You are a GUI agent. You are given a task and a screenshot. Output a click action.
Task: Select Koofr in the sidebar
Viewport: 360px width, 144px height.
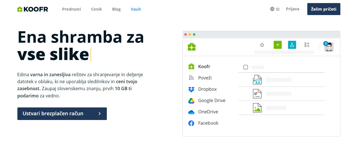pos(199,67)
